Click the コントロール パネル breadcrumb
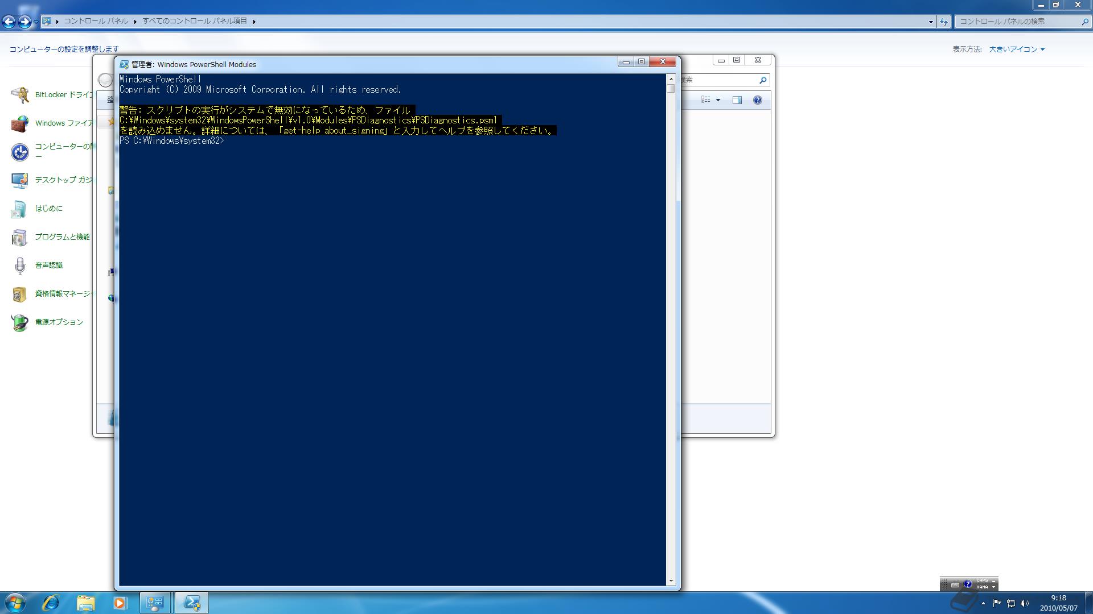Viewport: 1093px width, 614px height. coord(96,21)
